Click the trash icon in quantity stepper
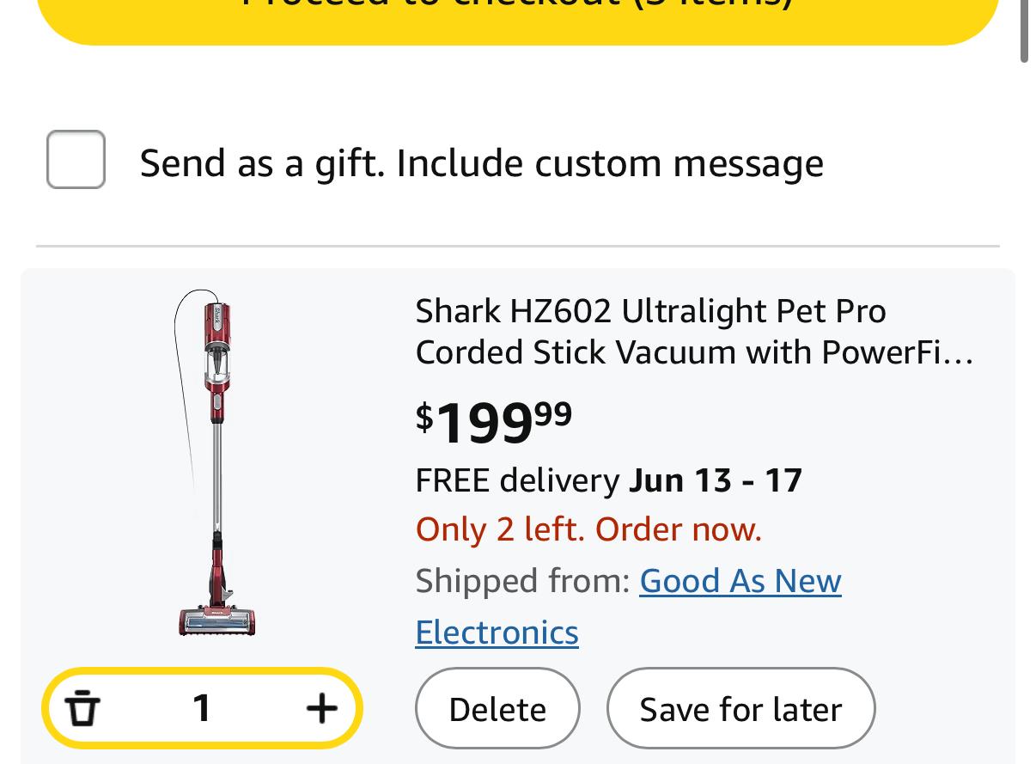The image size is (1036, 764). 83,709
